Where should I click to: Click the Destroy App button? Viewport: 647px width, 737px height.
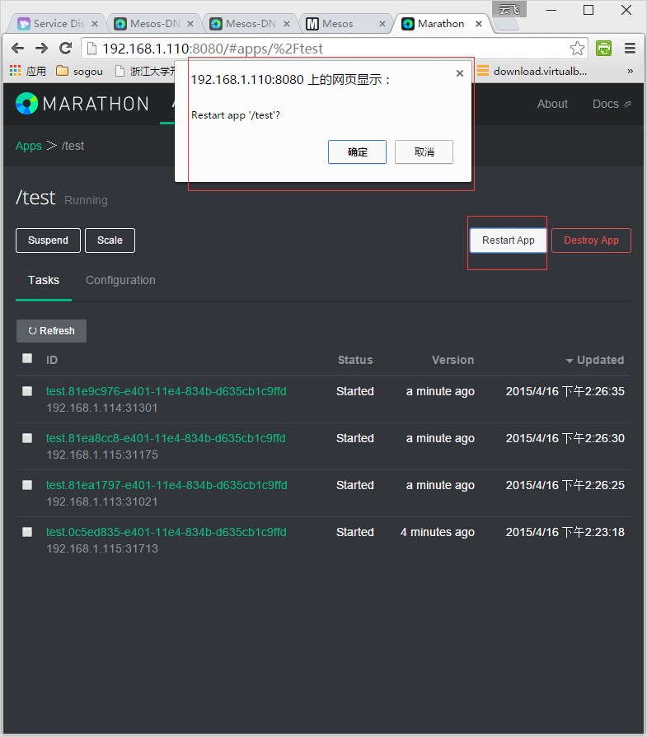pos(591,240)
